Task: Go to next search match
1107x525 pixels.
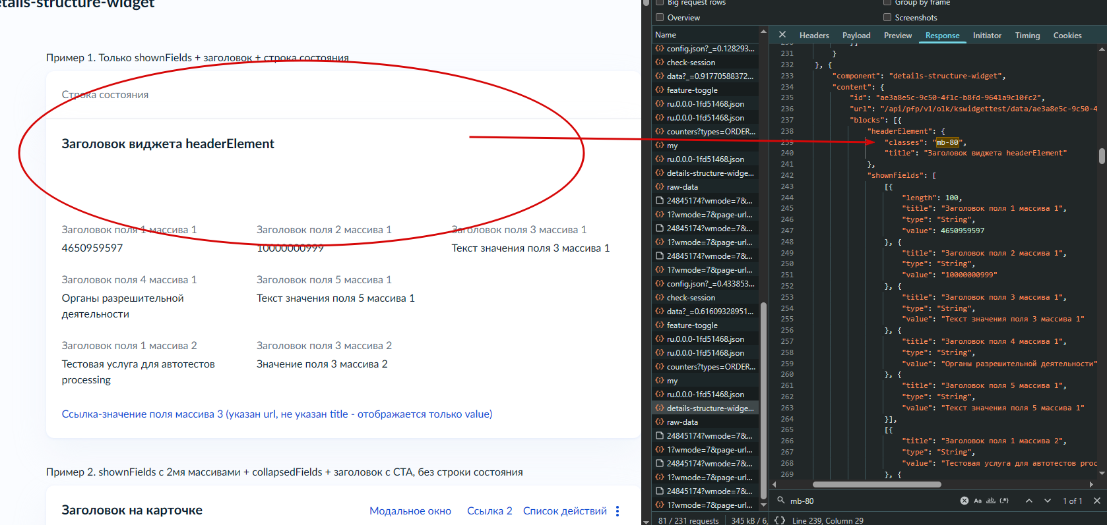Action: (1048, 501)
